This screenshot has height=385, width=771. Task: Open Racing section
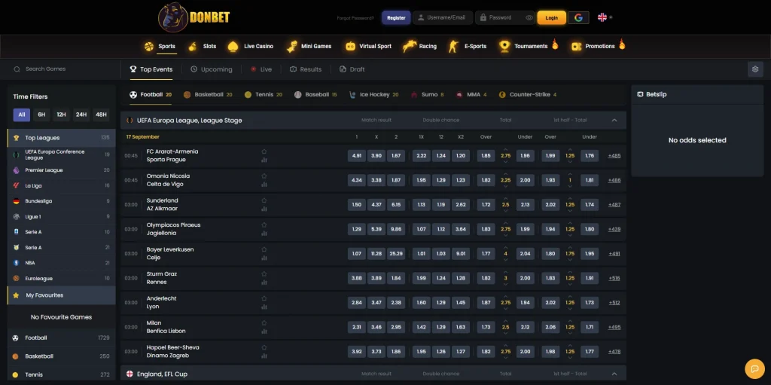click(420, 46)
